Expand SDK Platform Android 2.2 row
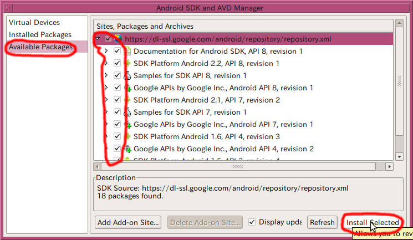Image resolution: width=413 pixels, height=240 pixels. point(106,63)
